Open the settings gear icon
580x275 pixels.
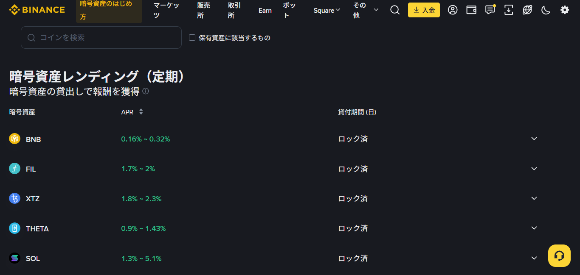[565, 10]
